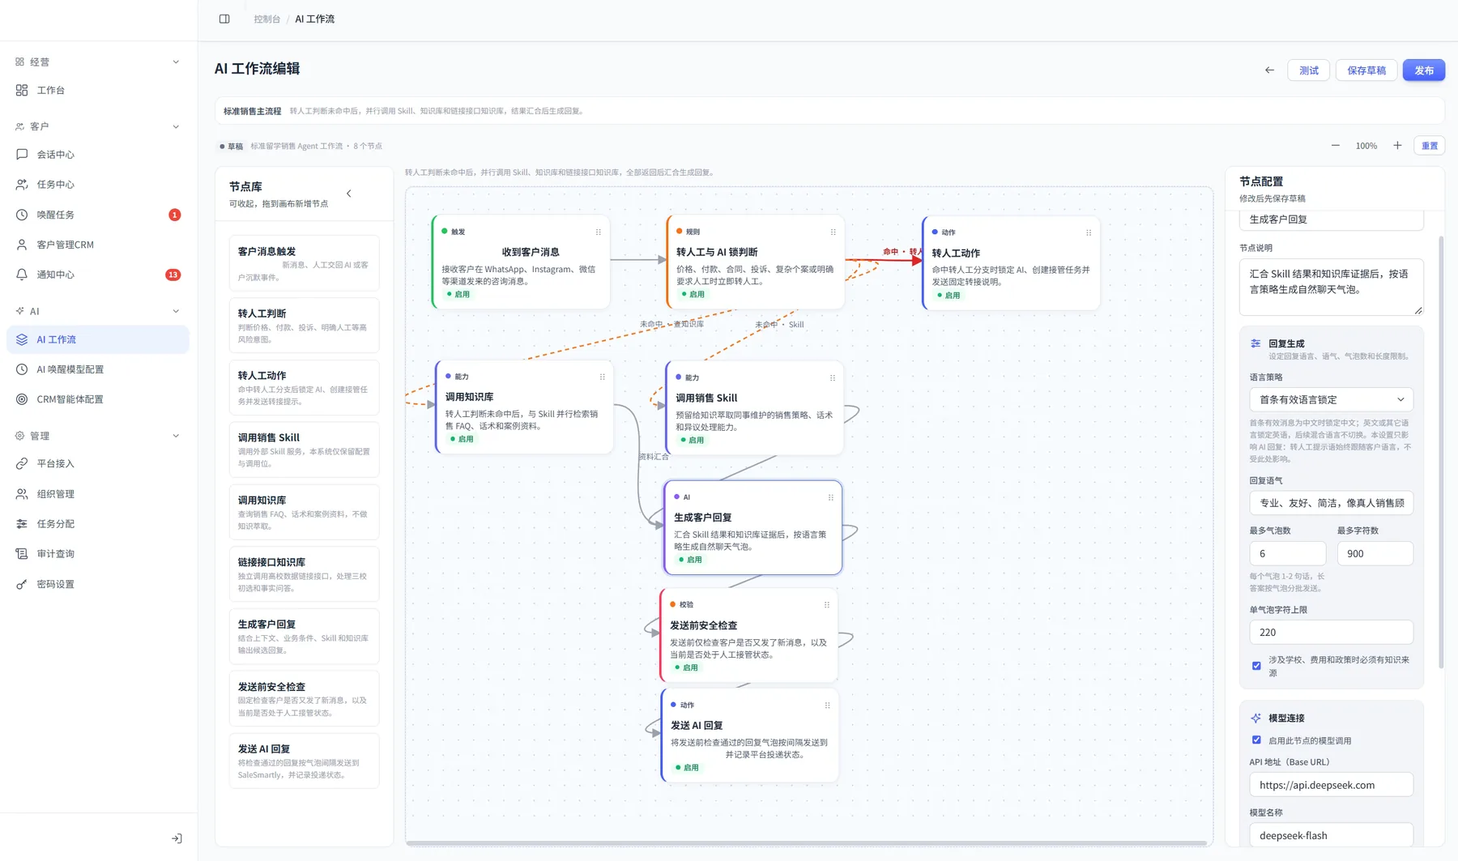Click the logout icon at sidebar bottom
The width and height of the screenshot is (1458, 861).
pos(177,838)
